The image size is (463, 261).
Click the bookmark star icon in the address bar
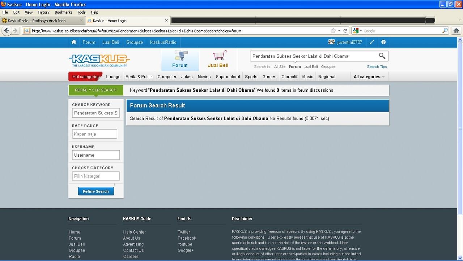click(333, 31)
